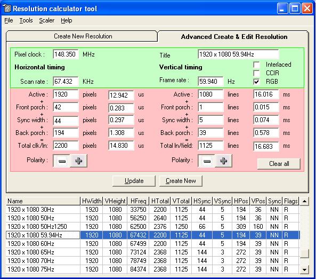
Task: Click the VHeight column header
Action: pyautogui.click(x=115, y=201)
